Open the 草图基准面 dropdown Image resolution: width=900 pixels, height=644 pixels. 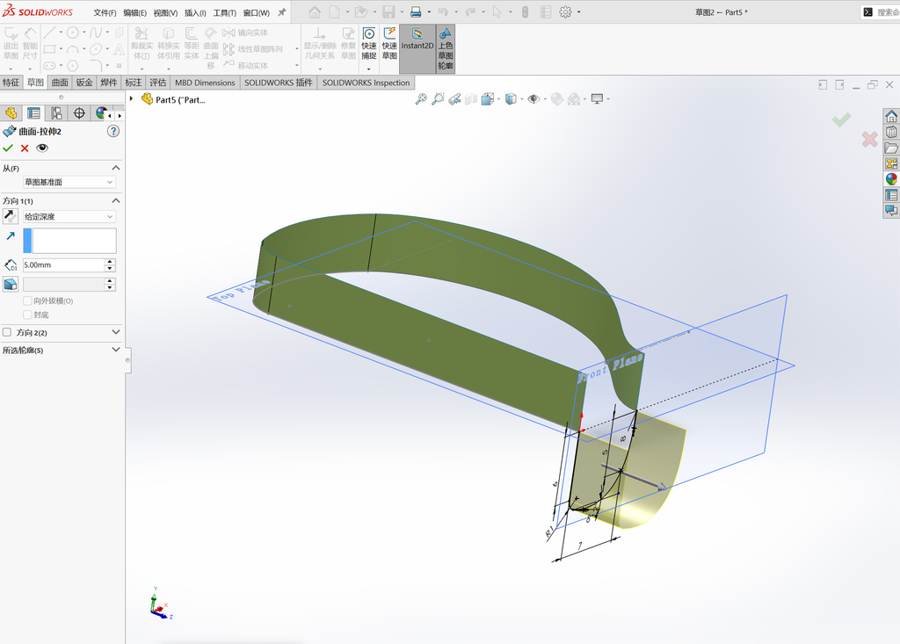click(69, 182)
